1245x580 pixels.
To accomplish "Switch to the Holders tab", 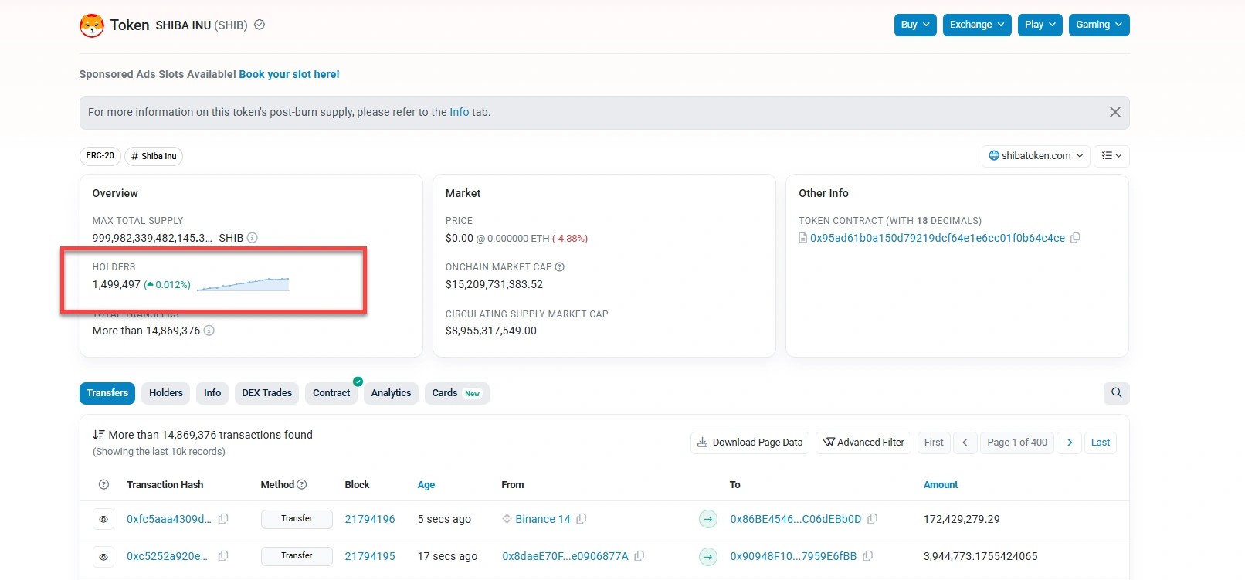I will (x=166, y=393).
